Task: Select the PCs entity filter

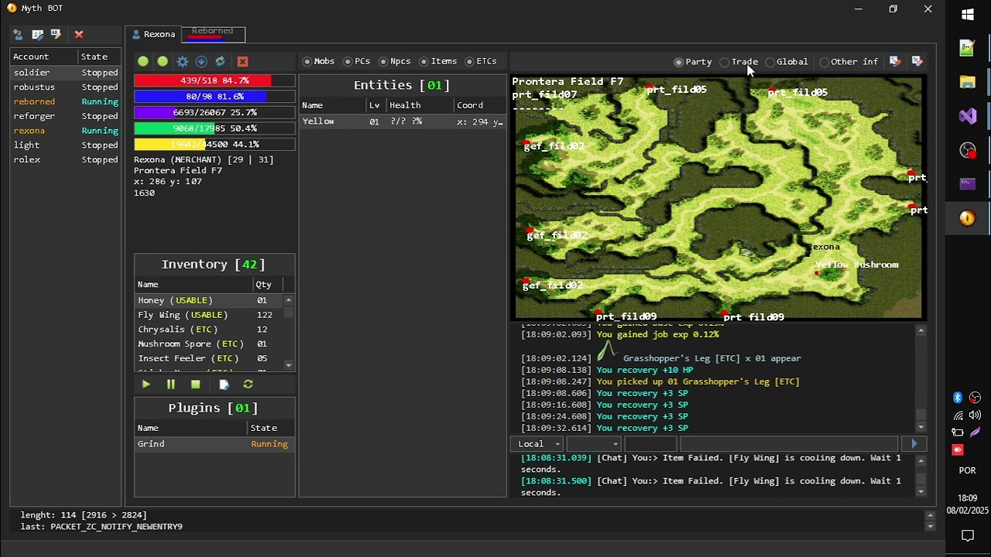Action: (x=357, y=61)
